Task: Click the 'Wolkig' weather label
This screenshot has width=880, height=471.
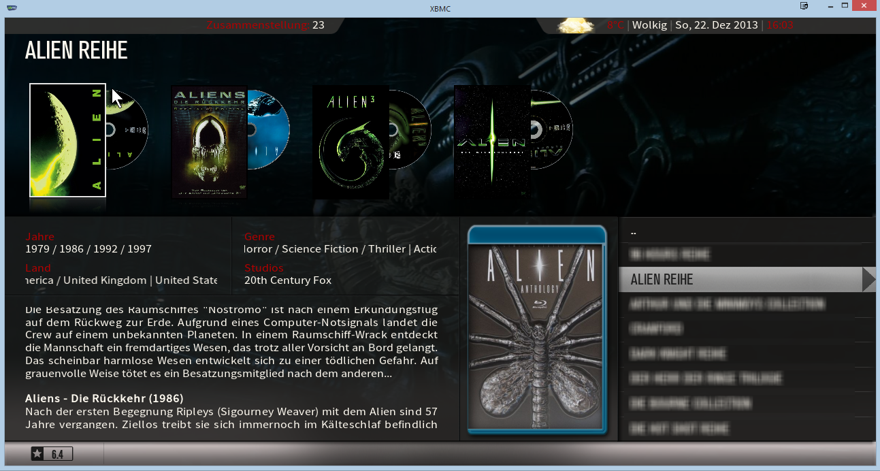Action: [650, 25]
